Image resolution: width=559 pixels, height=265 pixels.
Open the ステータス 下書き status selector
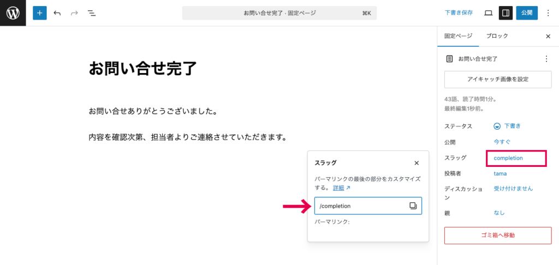point(507,126)
